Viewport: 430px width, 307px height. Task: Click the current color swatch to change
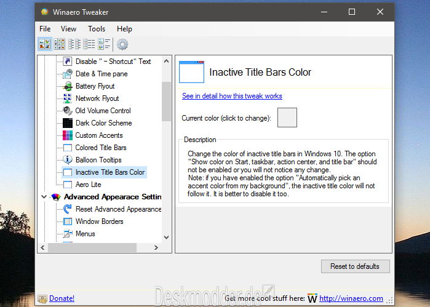[x=287, y=118]
